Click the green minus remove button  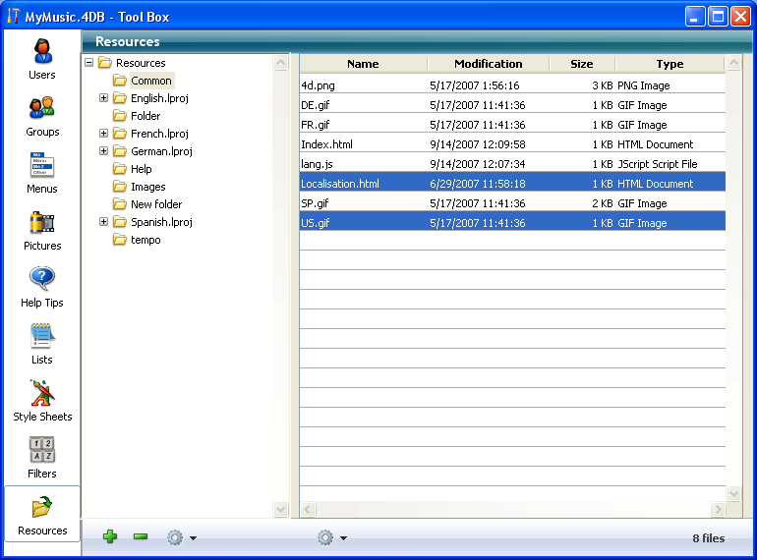click(141, 537)
